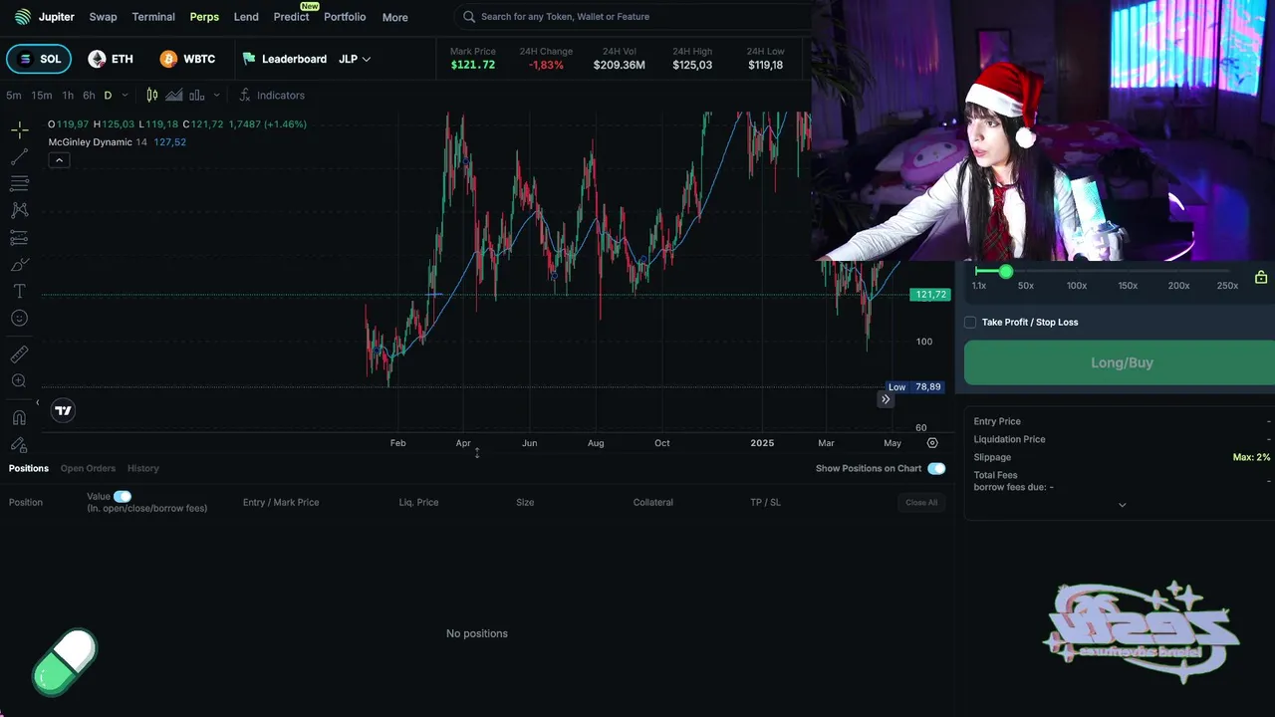Open the Perps page
The image size is (1275, 717).
coord(204,17)
